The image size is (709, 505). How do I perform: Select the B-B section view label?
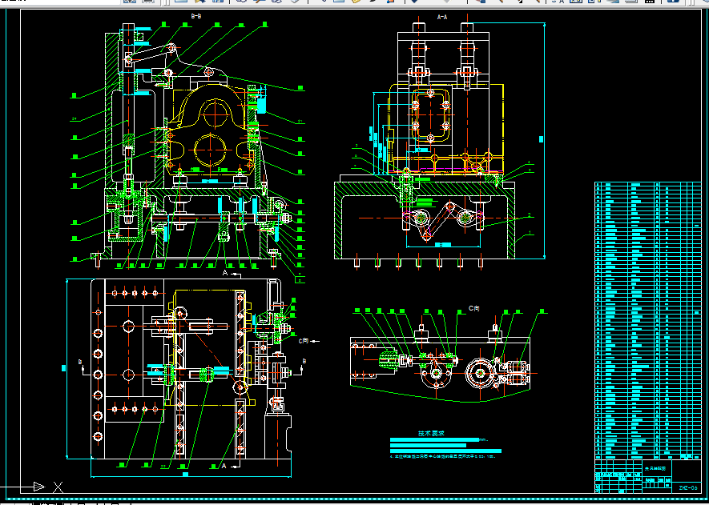[196, 16]
